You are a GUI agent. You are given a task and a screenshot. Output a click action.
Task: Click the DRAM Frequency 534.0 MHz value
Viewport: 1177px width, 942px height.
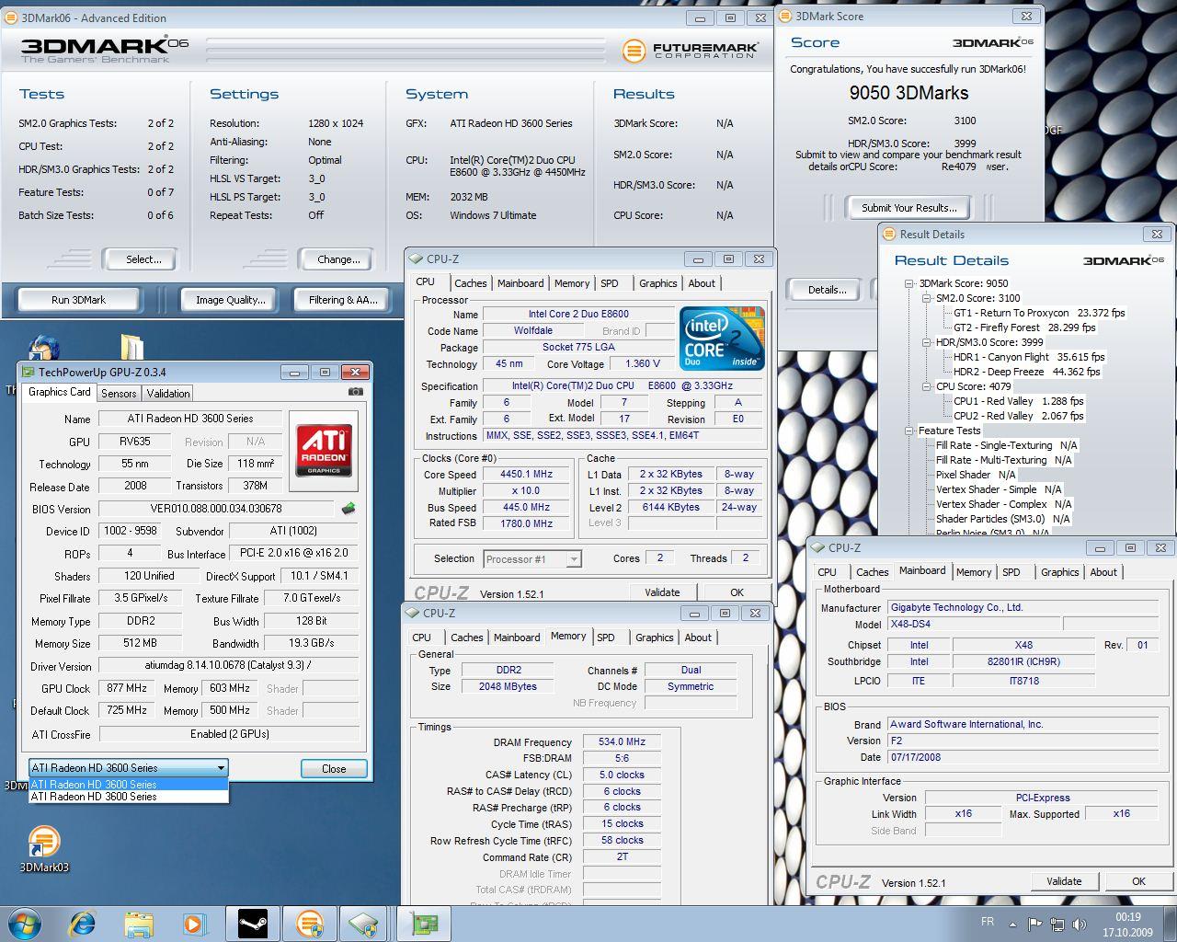pyautogui.click(x=622, y=741)
